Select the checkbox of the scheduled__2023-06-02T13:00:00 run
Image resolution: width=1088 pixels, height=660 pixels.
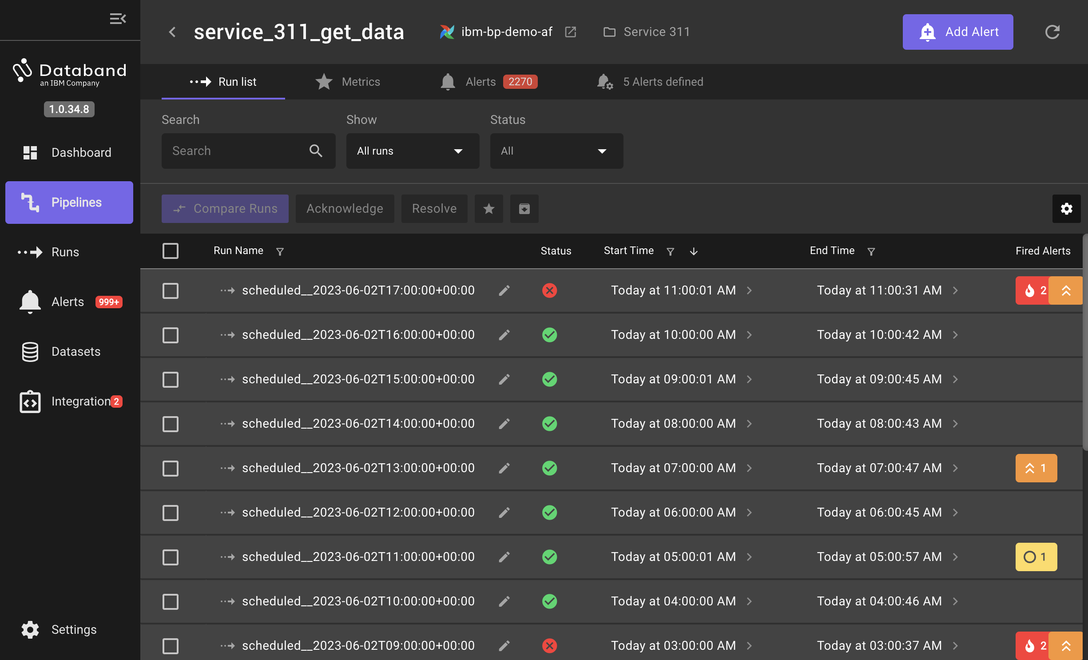click(x=171, y=469)
